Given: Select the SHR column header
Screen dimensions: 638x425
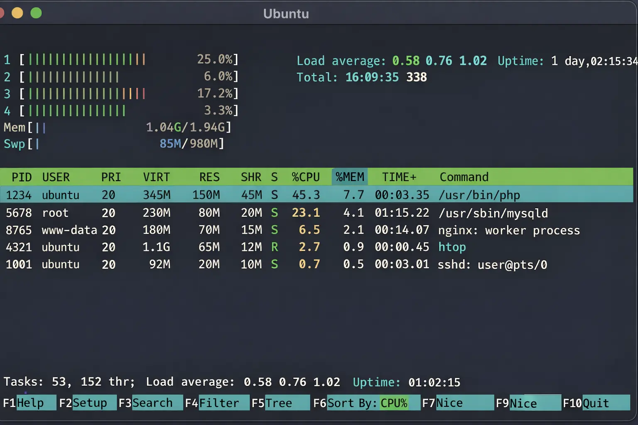Looking at the screenshot, I should pyautogui.click(x=251, y=177).
